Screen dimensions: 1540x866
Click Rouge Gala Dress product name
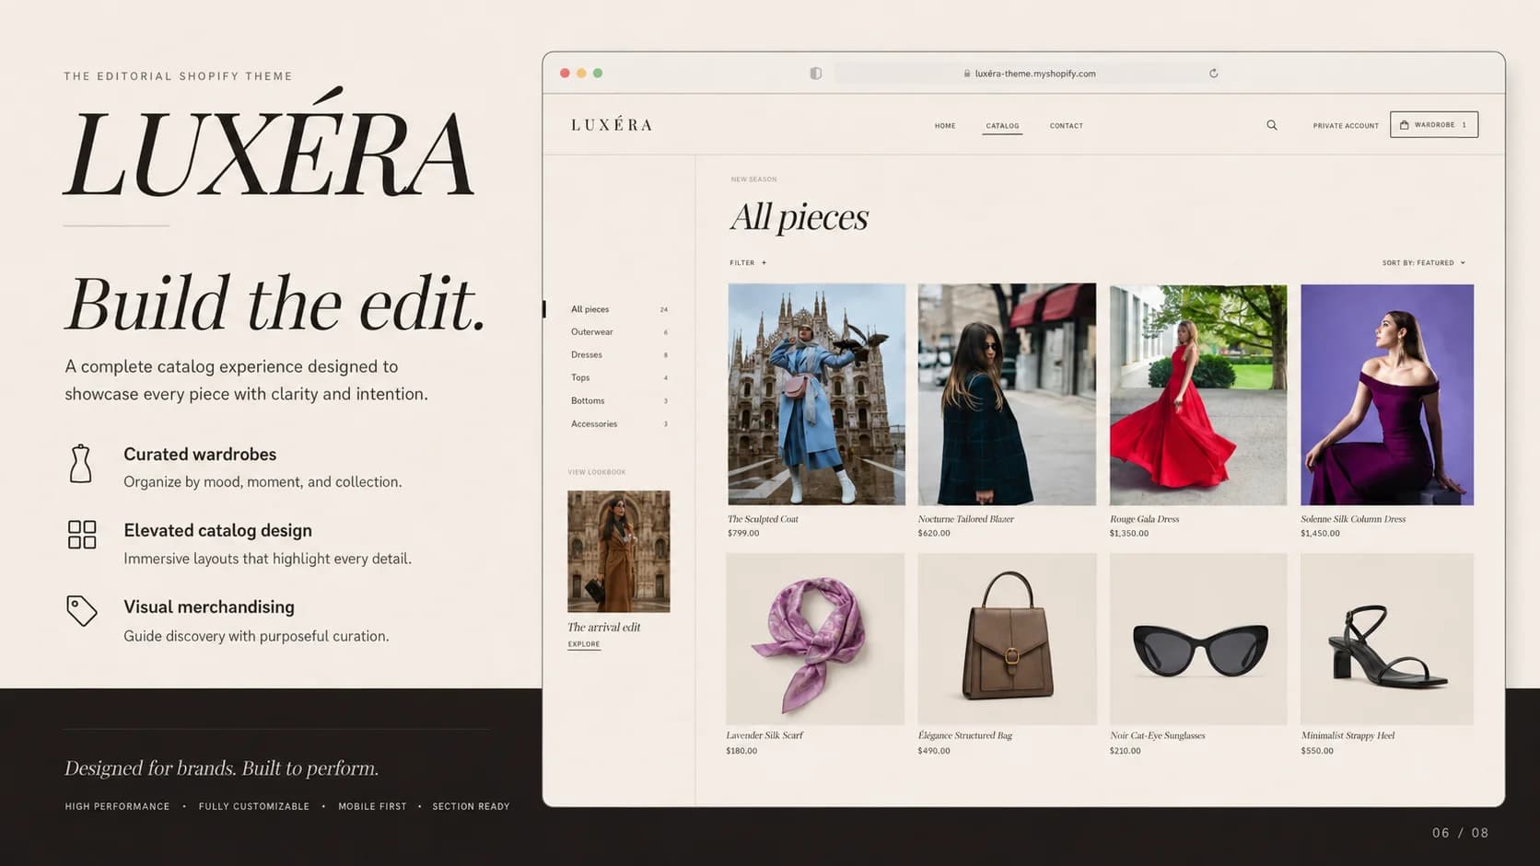tap(1145, 520)
